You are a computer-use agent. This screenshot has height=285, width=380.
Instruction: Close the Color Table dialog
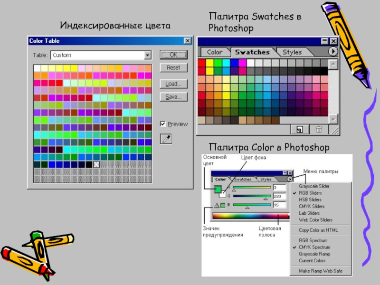[x=187, y=41]
